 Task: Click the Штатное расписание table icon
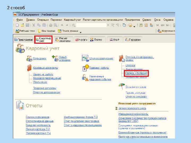85,58
